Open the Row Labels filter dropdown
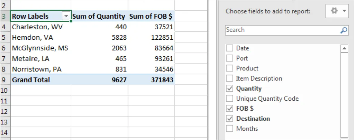Screen dimensions: 354x140 point(65,17)
